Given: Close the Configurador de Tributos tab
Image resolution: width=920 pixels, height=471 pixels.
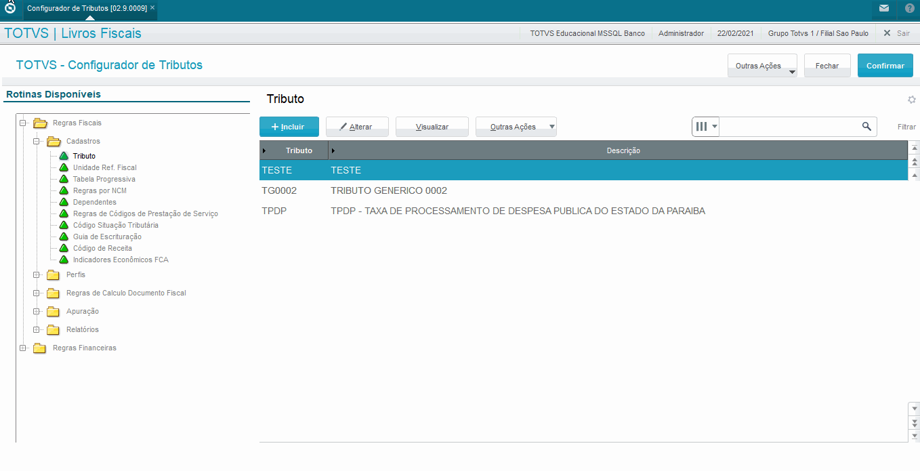Looking at the screenshot, I should 152,7.
